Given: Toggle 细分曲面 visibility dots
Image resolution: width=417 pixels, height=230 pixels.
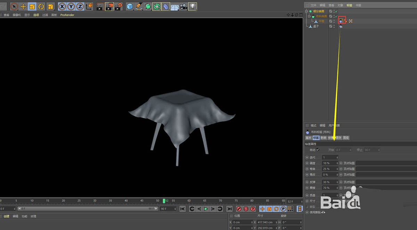Looking at the screenshot, I should [x=334, y=11].
